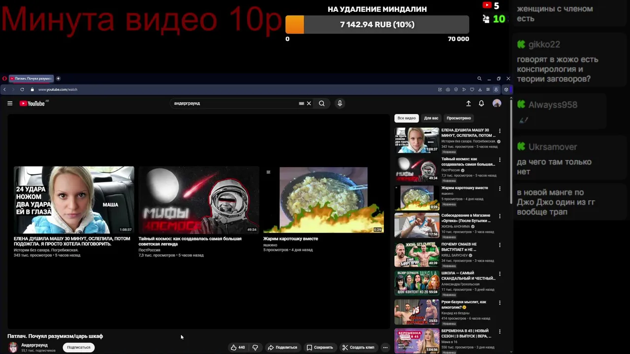Start voice search with microphone icon
Viewport: 630px width, 354px height.
tap(340, 103)
